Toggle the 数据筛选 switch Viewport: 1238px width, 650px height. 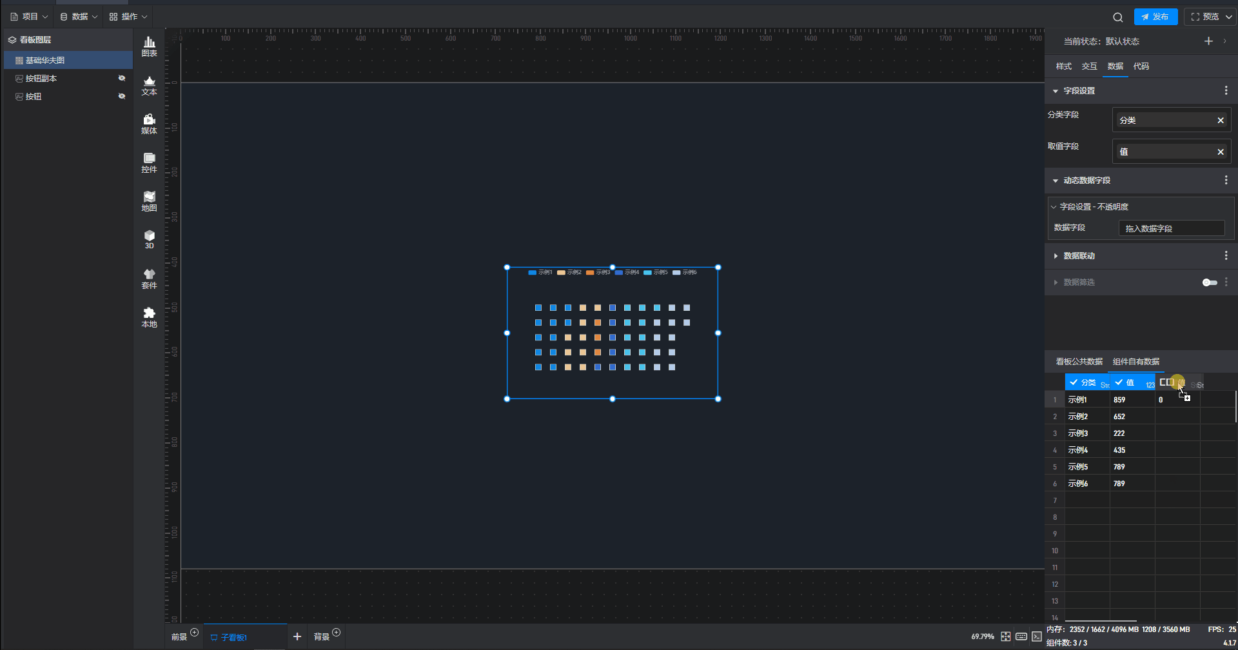point(1210,282)
